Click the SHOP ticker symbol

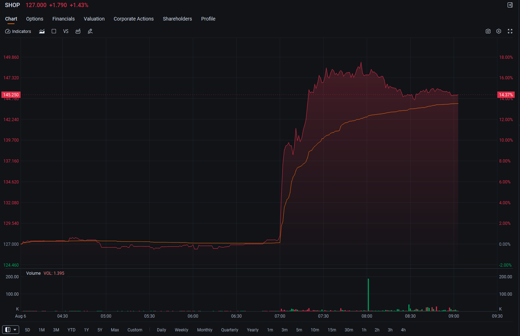pyautogui.click(x=12, y=5)
